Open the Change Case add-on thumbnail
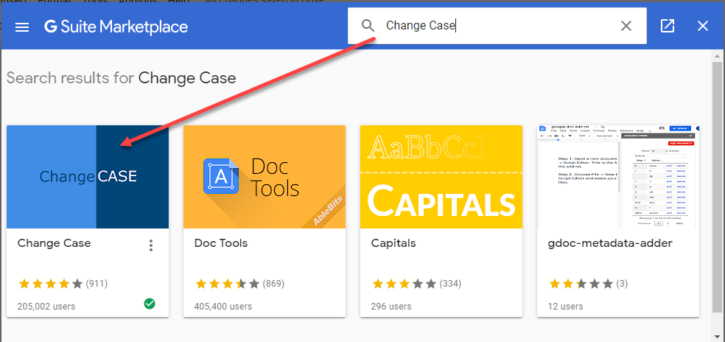 click(x=88, y=177)
